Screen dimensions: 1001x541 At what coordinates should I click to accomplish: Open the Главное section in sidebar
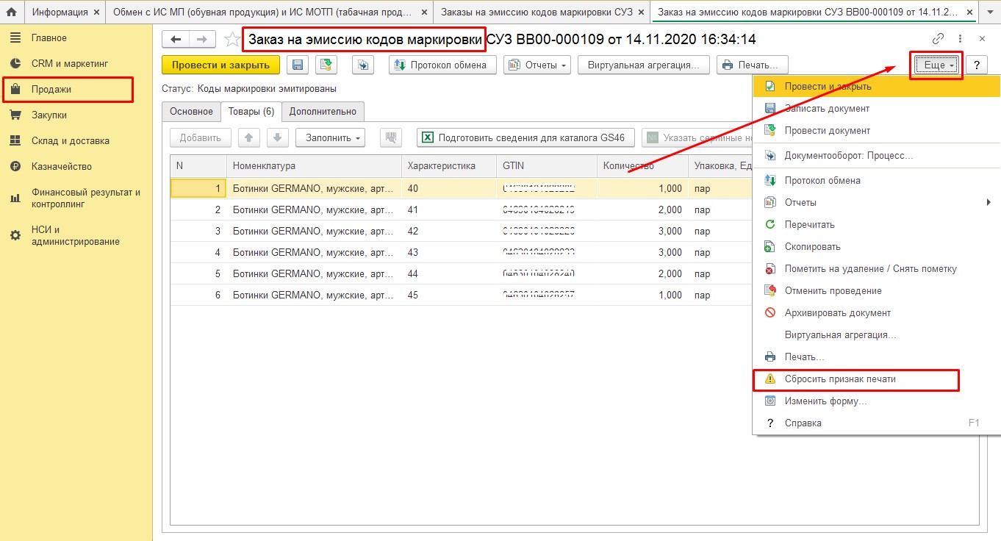[76, 37]
